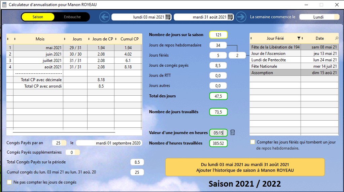Click the next period right arrow
Image resolution: width=344 pixels, height=192 pixels.
(x=241, y=17)
